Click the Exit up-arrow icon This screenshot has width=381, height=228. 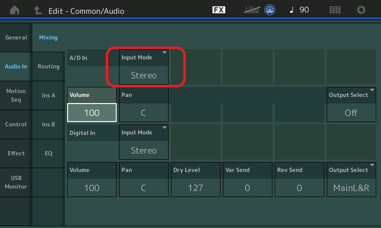click(x=37, y=10)
